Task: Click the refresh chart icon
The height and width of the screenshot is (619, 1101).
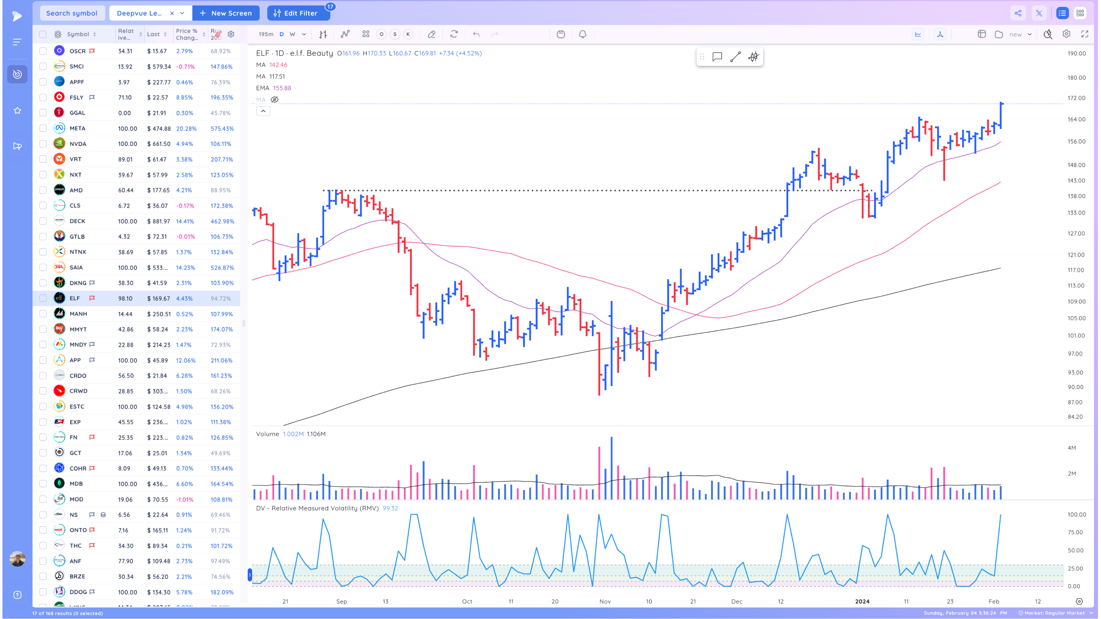Action: click(454, 34)
